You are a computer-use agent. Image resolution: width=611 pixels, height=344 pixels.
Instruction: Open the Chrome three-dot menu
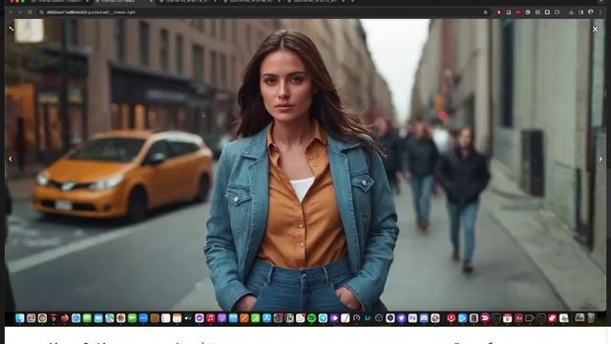[600, 12]
